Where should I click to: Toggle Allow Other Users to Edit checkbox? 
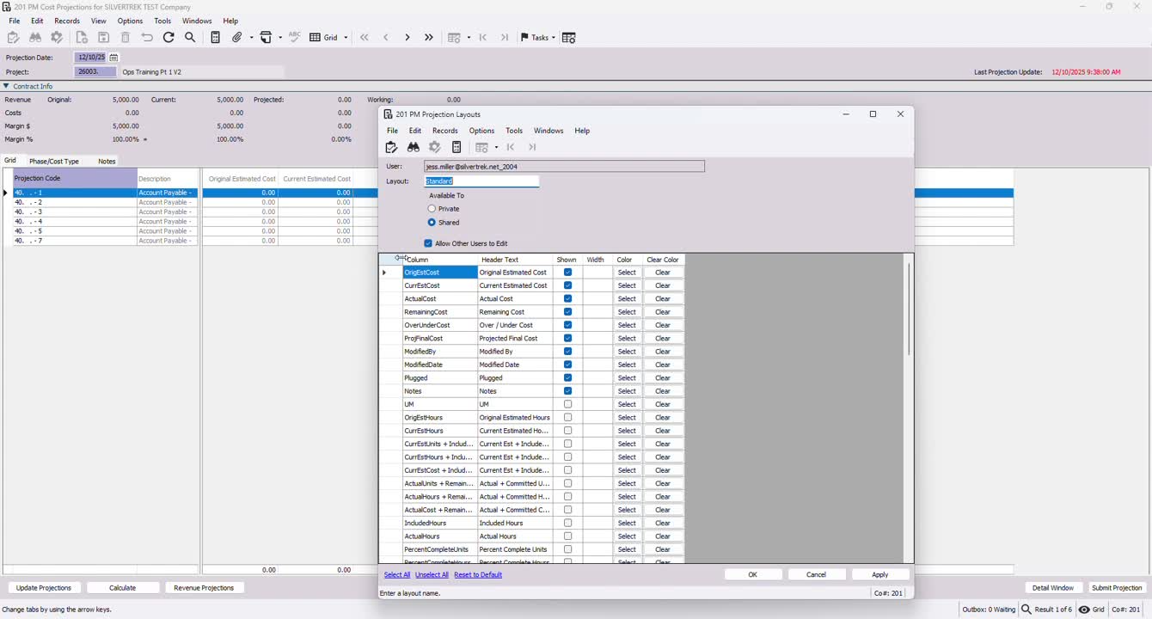pyautogui.click(x=428, y=243)
